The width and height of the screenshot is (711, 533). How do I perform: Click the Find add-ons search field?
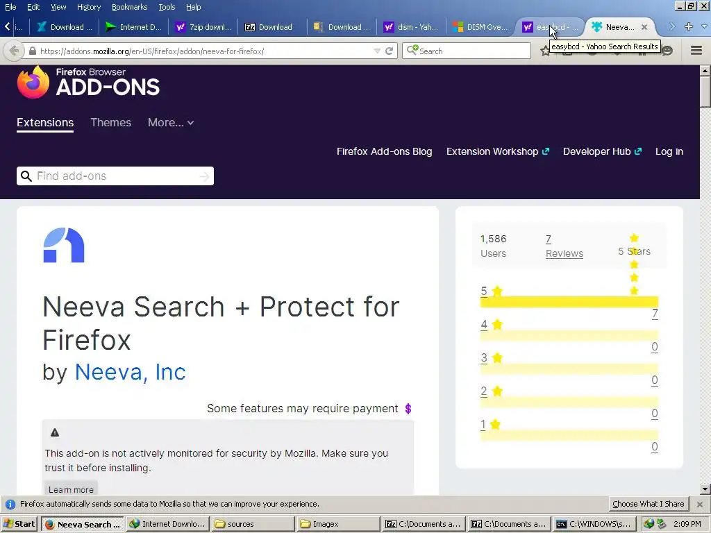click(x=115, y=176)
